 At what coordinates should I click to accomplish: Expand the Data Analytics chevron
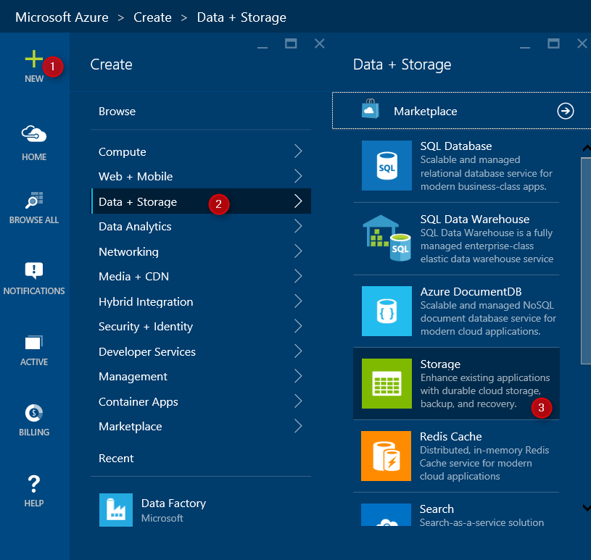pos(298,226)
